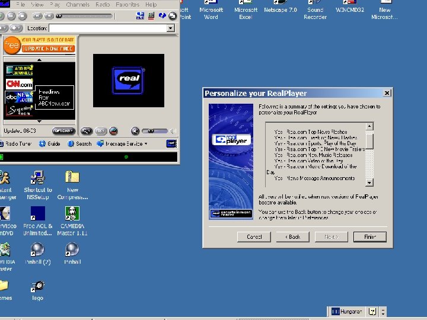The image size is (427, 320).
Task: Pause playback in RealPlayer
Action: tap(11, 16)
